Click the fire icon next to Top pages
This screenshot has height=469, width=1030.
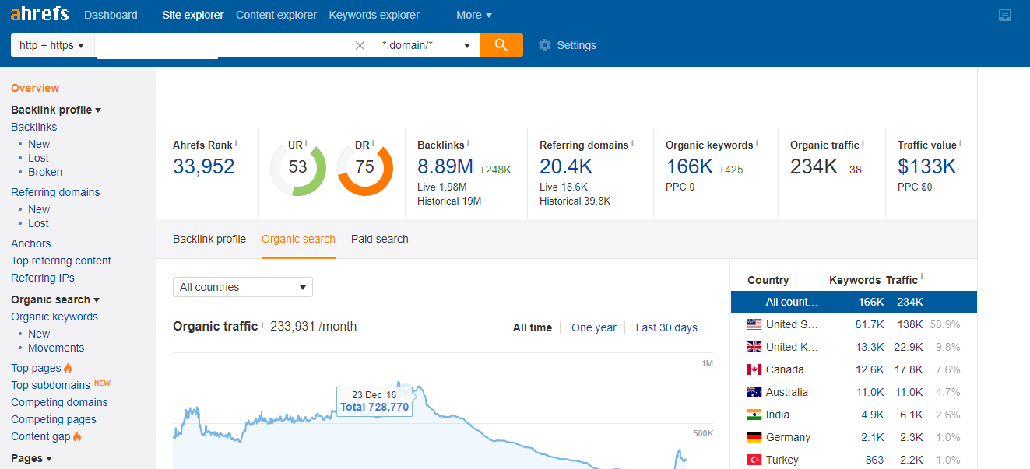click(x=69, y=367)
